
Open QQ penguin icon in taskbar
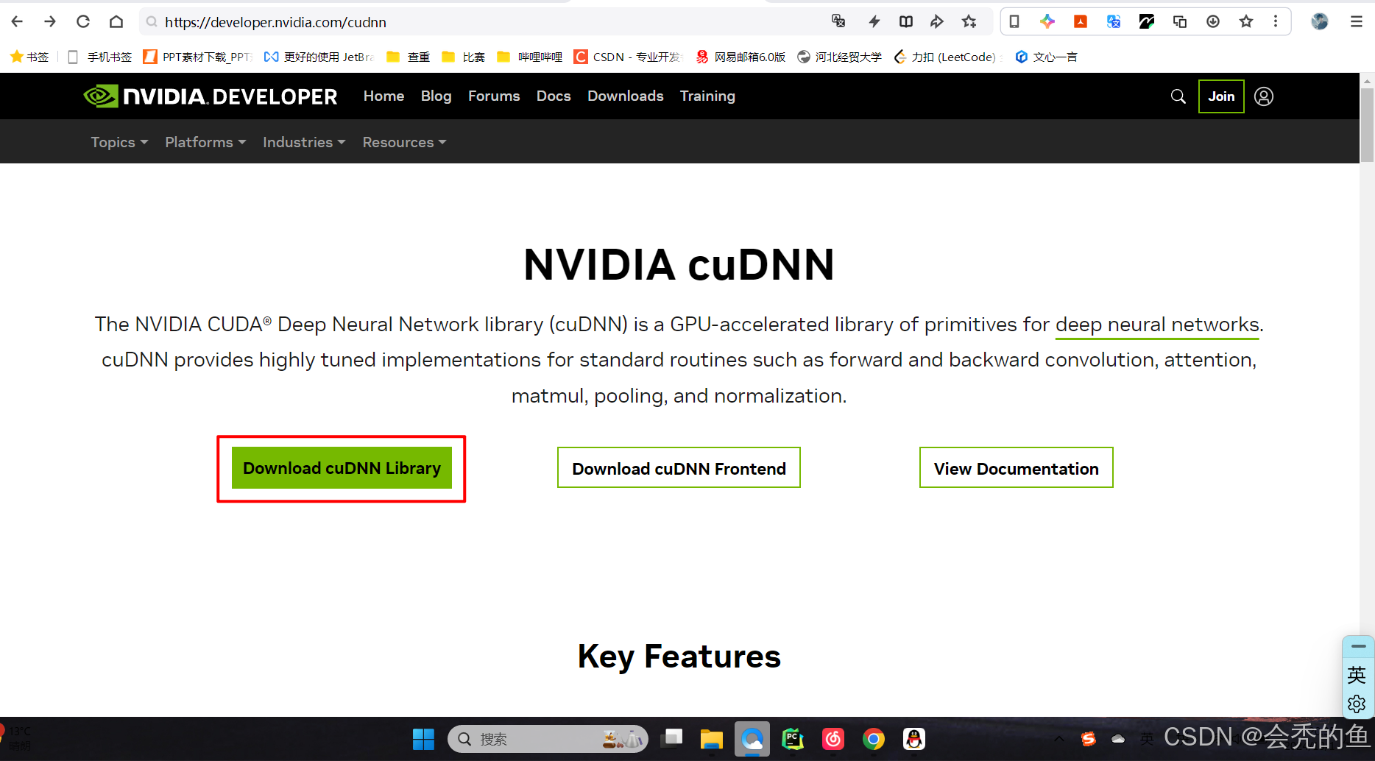pyautogui.click(x=914, y=739)
